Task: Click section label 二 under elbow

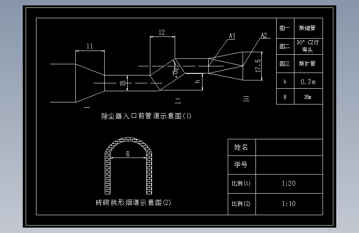Action: (178, 101)
